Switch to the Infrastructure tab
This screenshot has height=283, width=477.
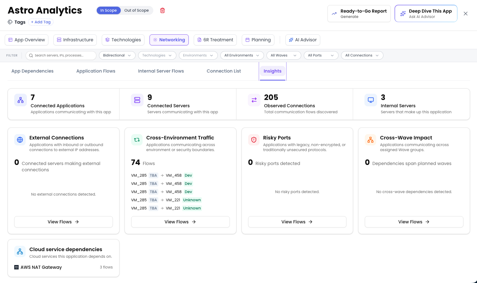(x=75, y=40)
